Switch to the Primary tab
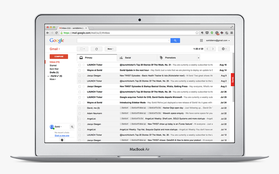This screenshot has height=174, width=279. tap(97, 58)
